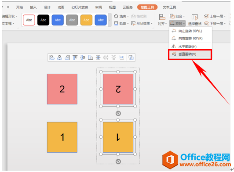Click rotation handle below the flipped 1 shape
The width and height of the screenshot is (234, 172).
pos(118,161)
